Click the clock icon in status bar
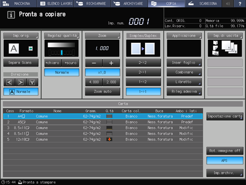 [x=3, y=182]
